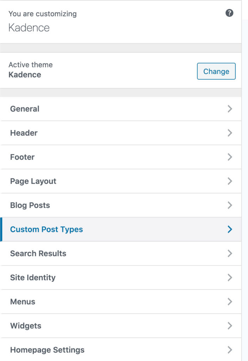The height and width of the screenshot is (361, 248).
Task: Click the Homepage Settings arrow icon
Action: pyautogui.click(x=230, y=350)
